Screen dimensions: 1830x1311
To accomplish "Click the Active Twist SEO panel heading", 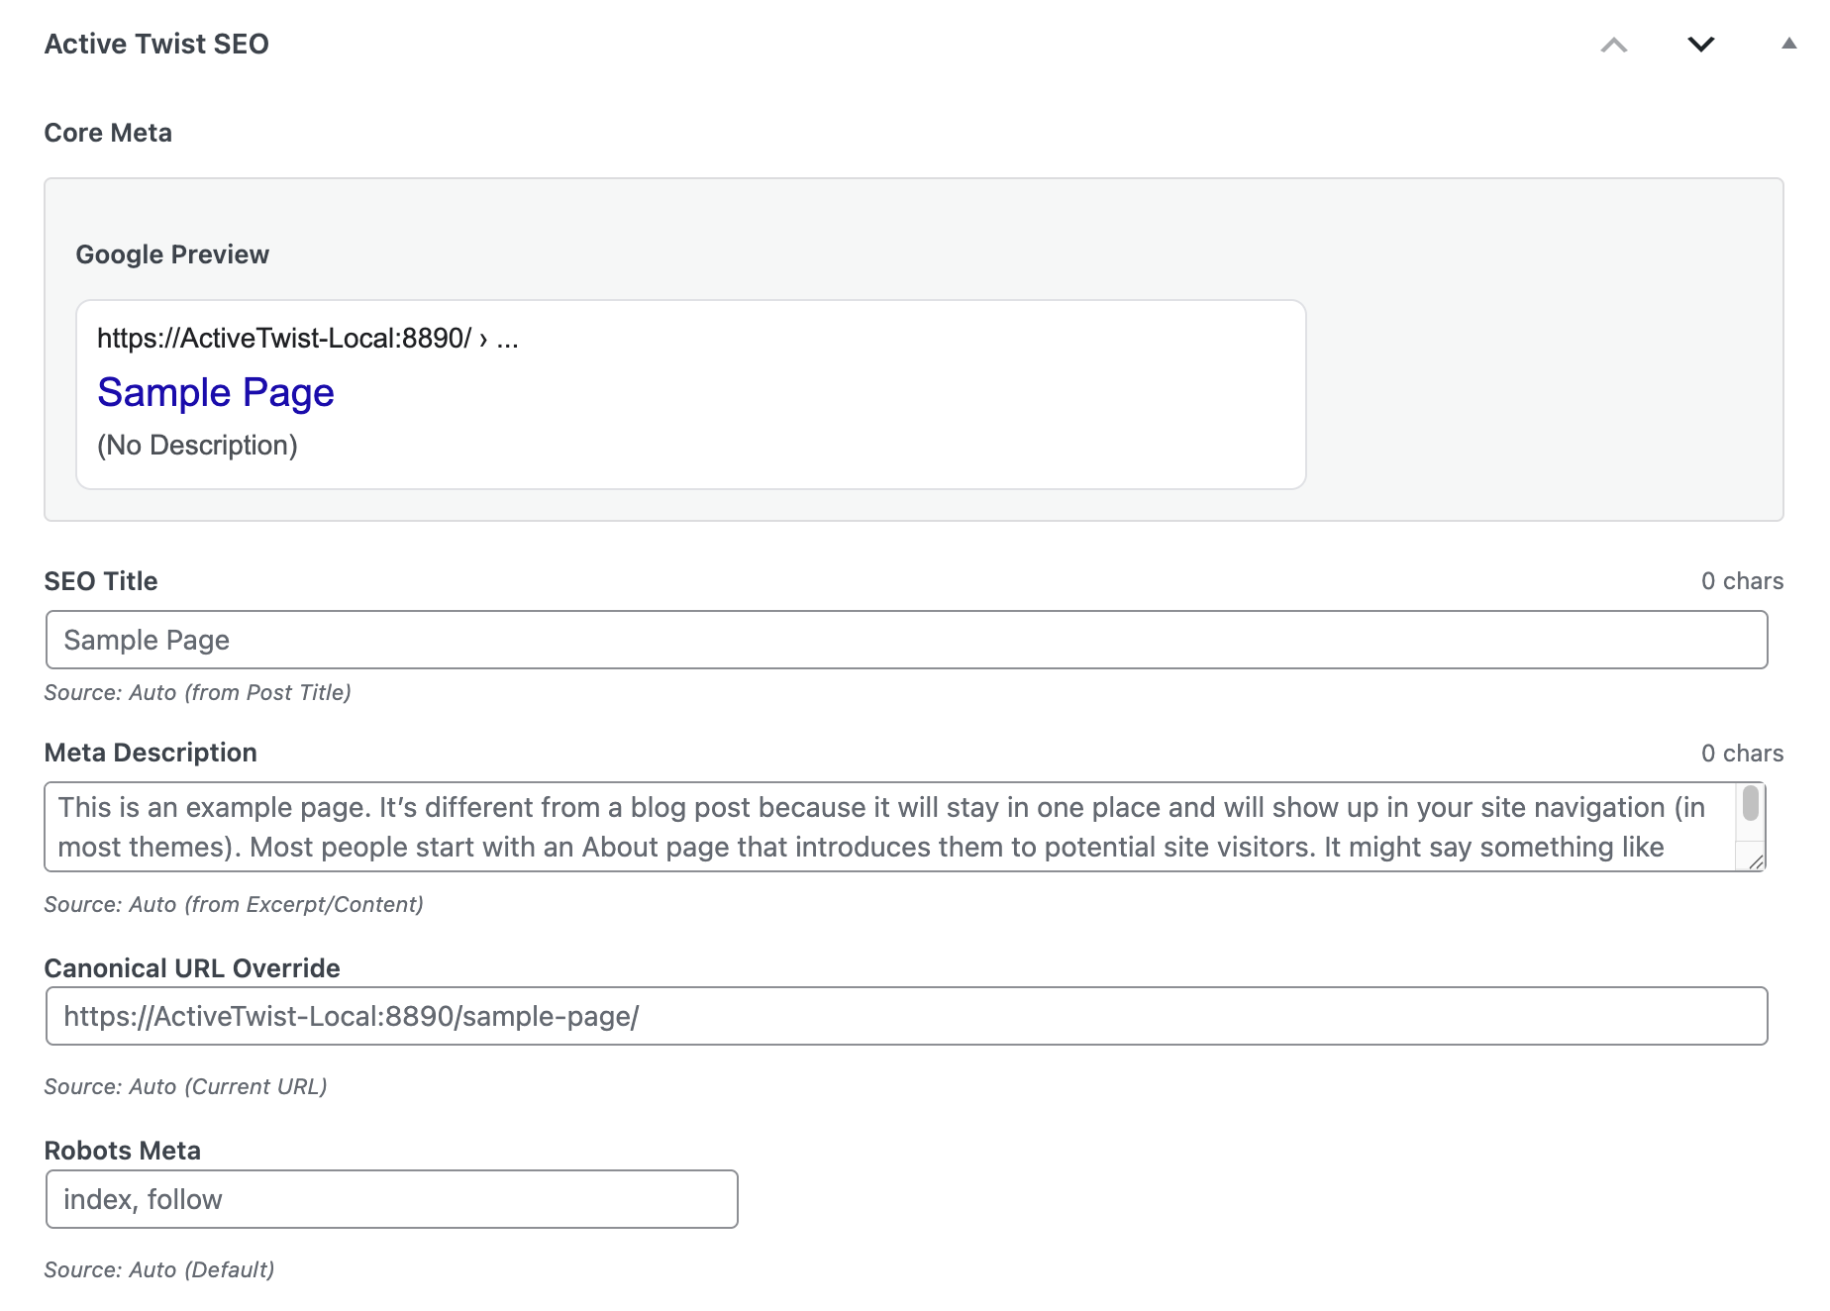I will [156, 45].
